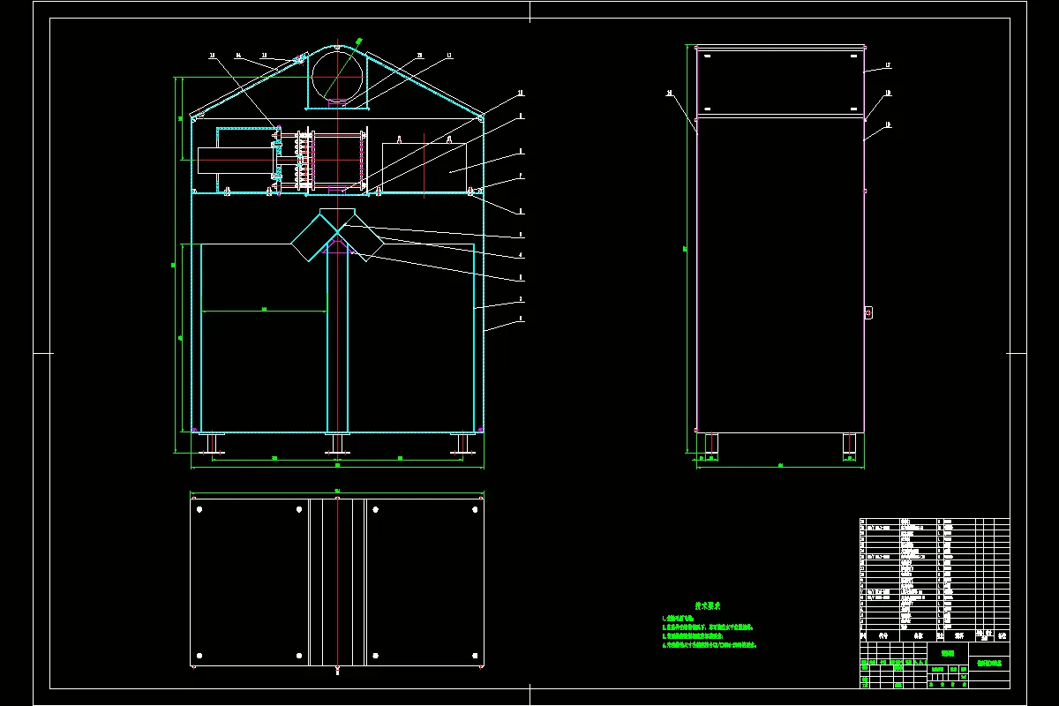Click the lower door panel of the side view
Image resolution: width=1059 pixels, height=706 pixels.
click(x=780, y=274)
